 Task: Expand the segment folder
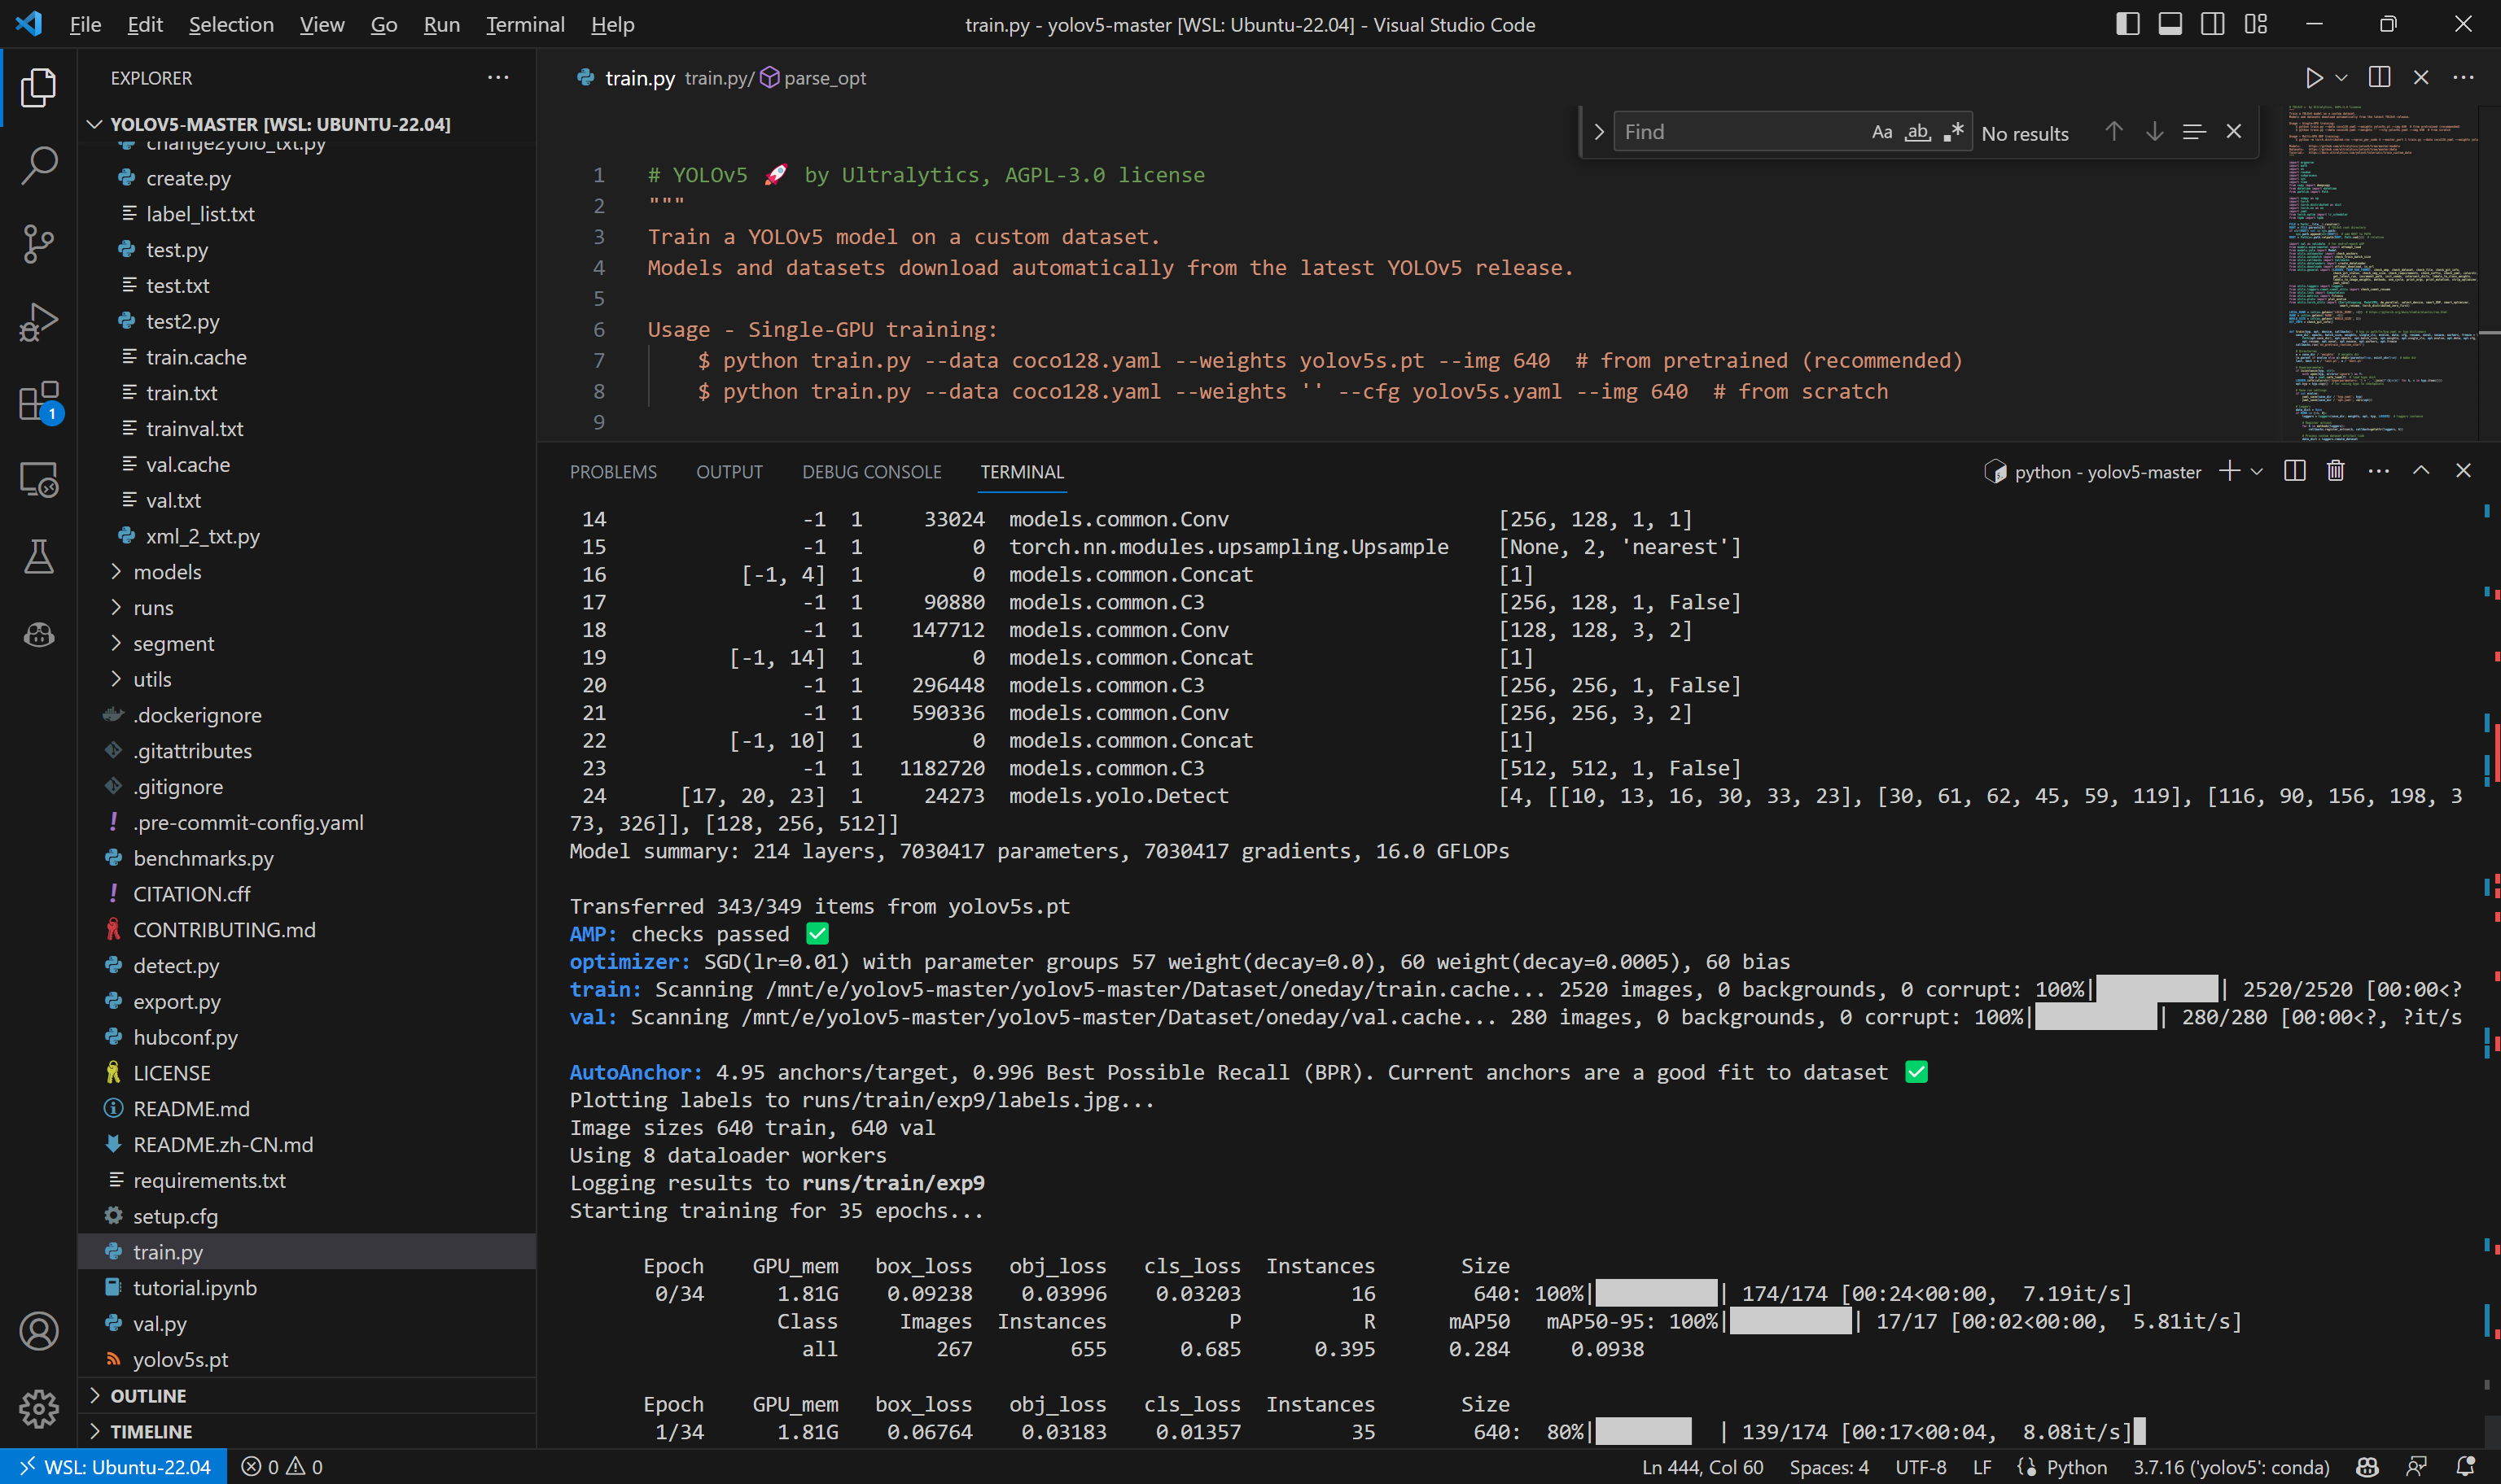click(x=306, y=644)
